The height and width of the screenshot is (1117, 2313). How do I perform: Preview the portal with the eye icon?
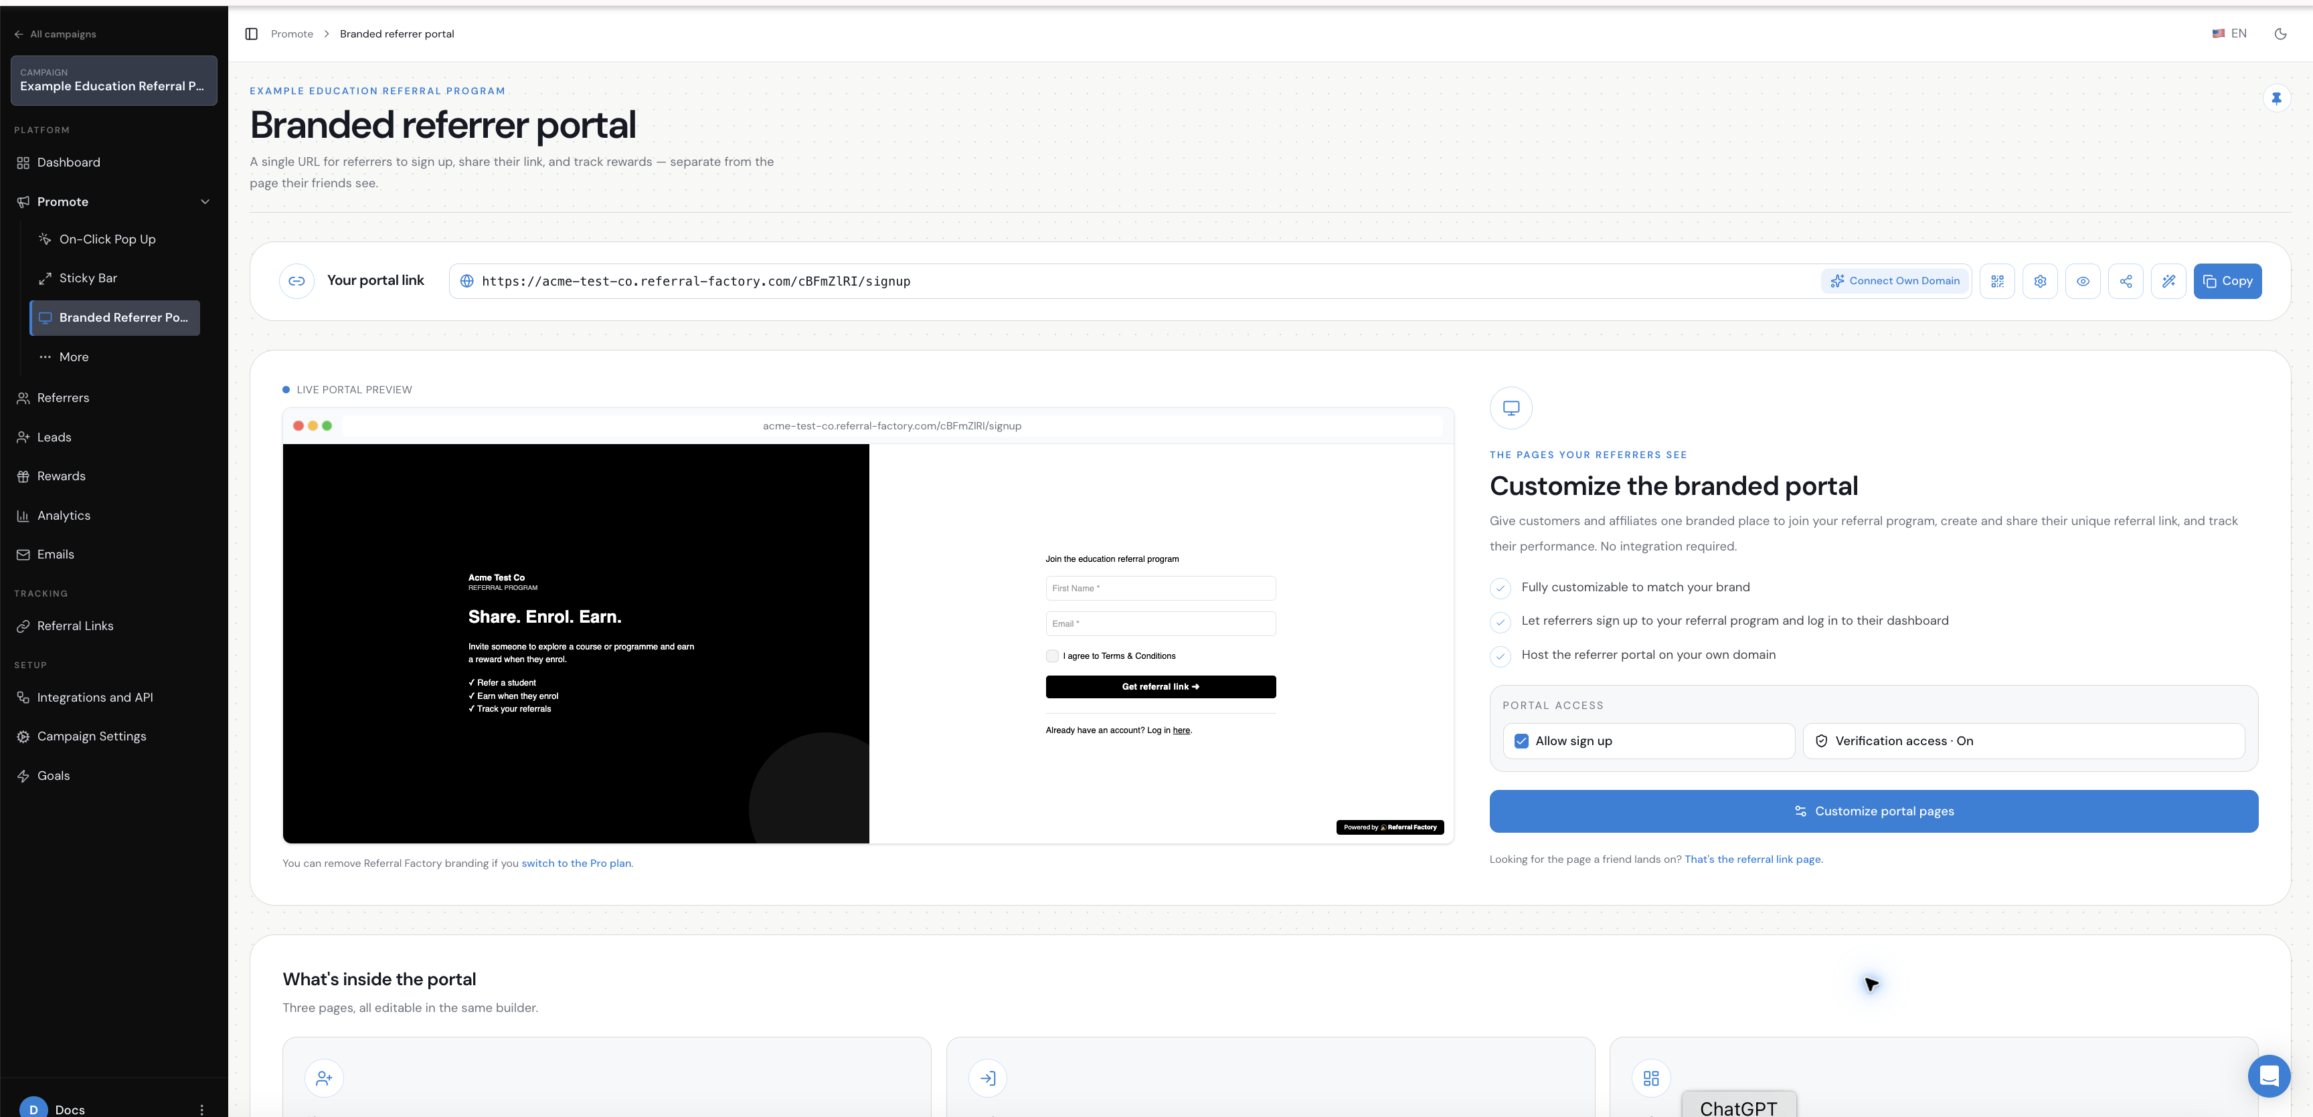pos(2083,281)
